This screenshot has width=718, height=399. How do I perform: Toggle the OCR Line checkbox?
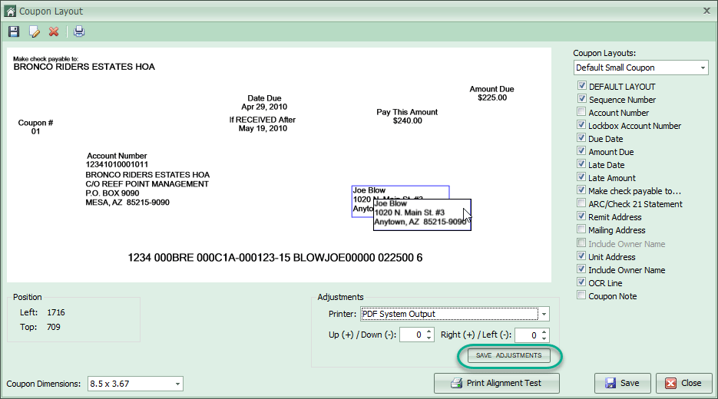pyautogui.click(x=581, y=282)
